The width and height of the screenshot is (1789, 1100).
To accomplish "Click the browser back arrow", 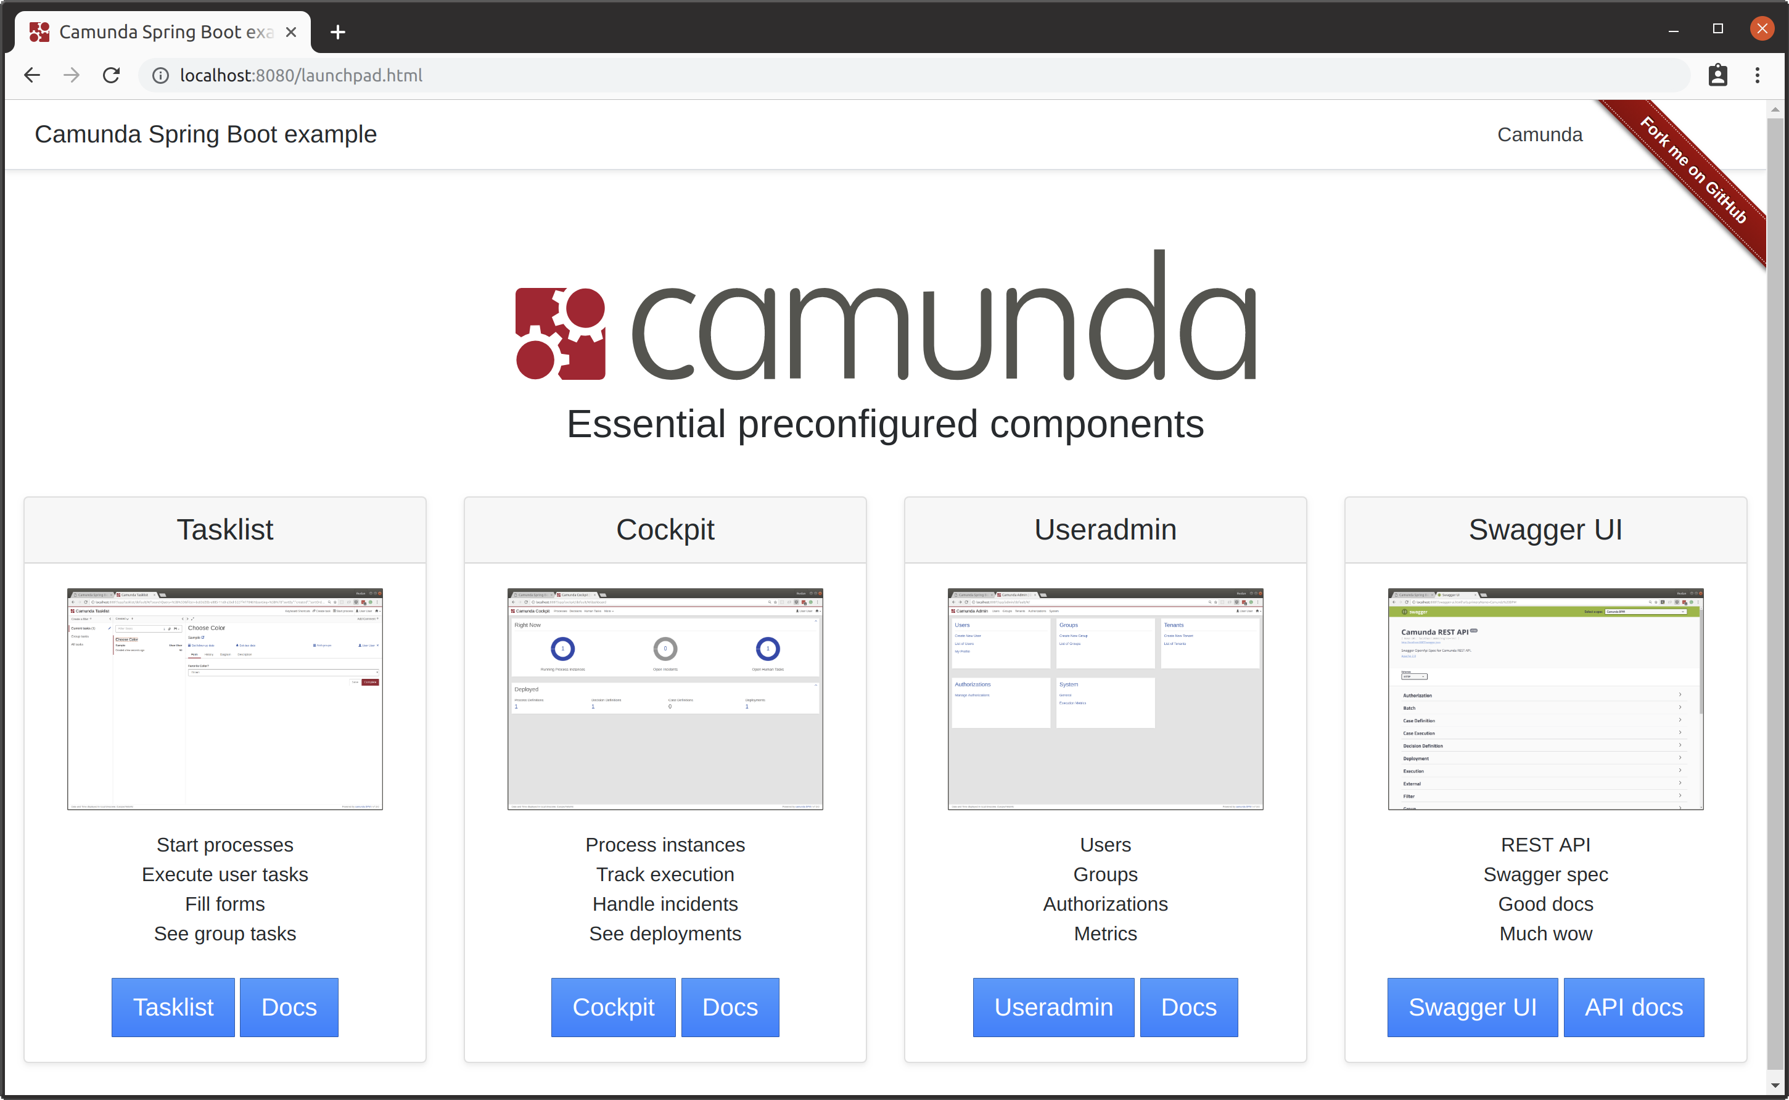I will coord(32,75).
